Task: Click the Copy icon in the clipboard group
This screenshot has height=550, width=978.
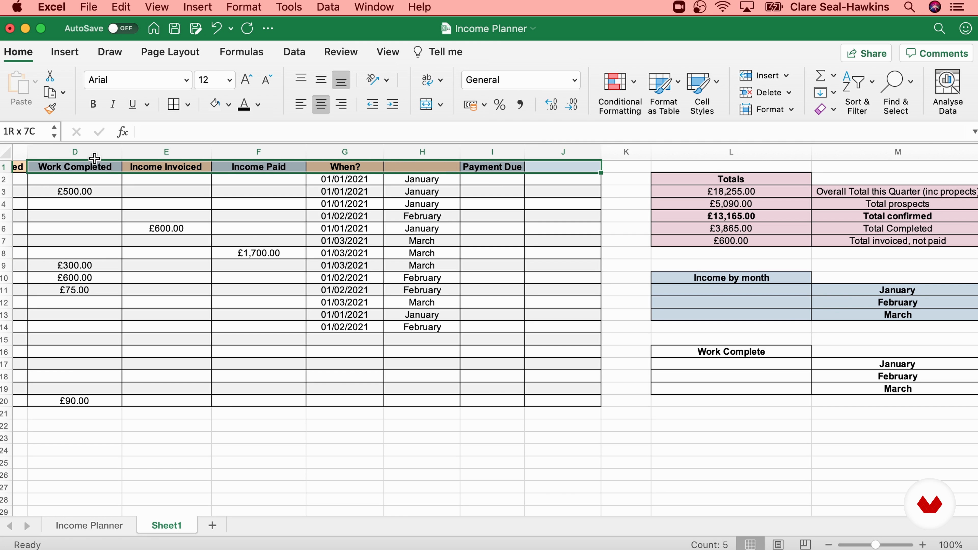Action: point(50,92)
